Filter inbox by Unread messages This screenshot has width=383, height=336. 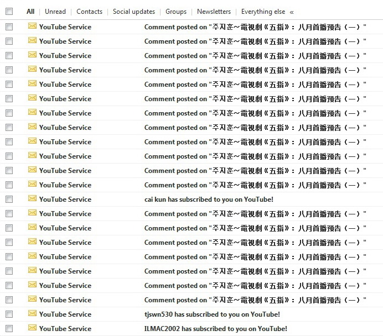pyautogui.click(x=55, y=12)
